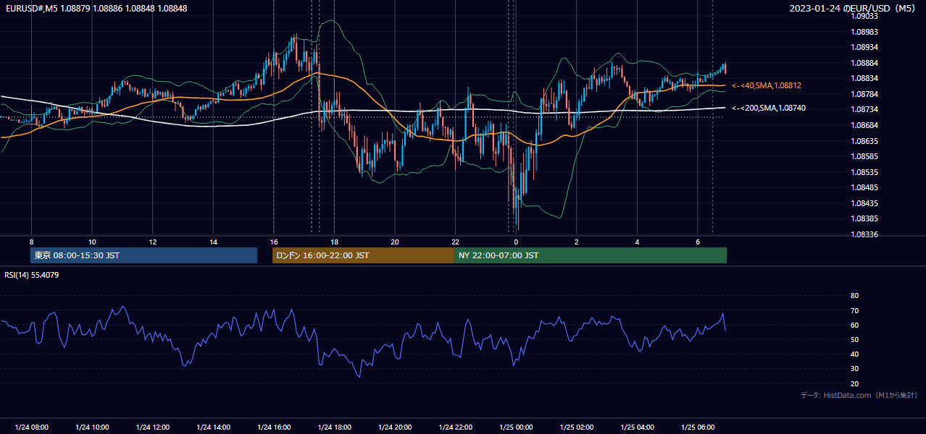Click hour tick 16 under the price chart
Image resolution: width=926 pixels, height=434 pixels.
pyautogui.click(x=274, y=242)
